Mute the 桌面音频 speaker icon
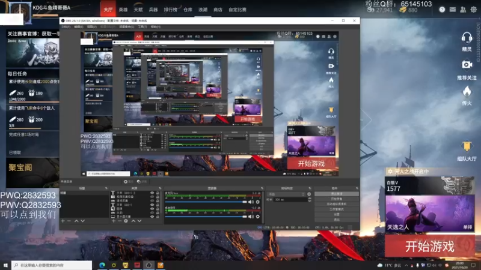Viewport: 481px width, 270px height. coord(251,217)
